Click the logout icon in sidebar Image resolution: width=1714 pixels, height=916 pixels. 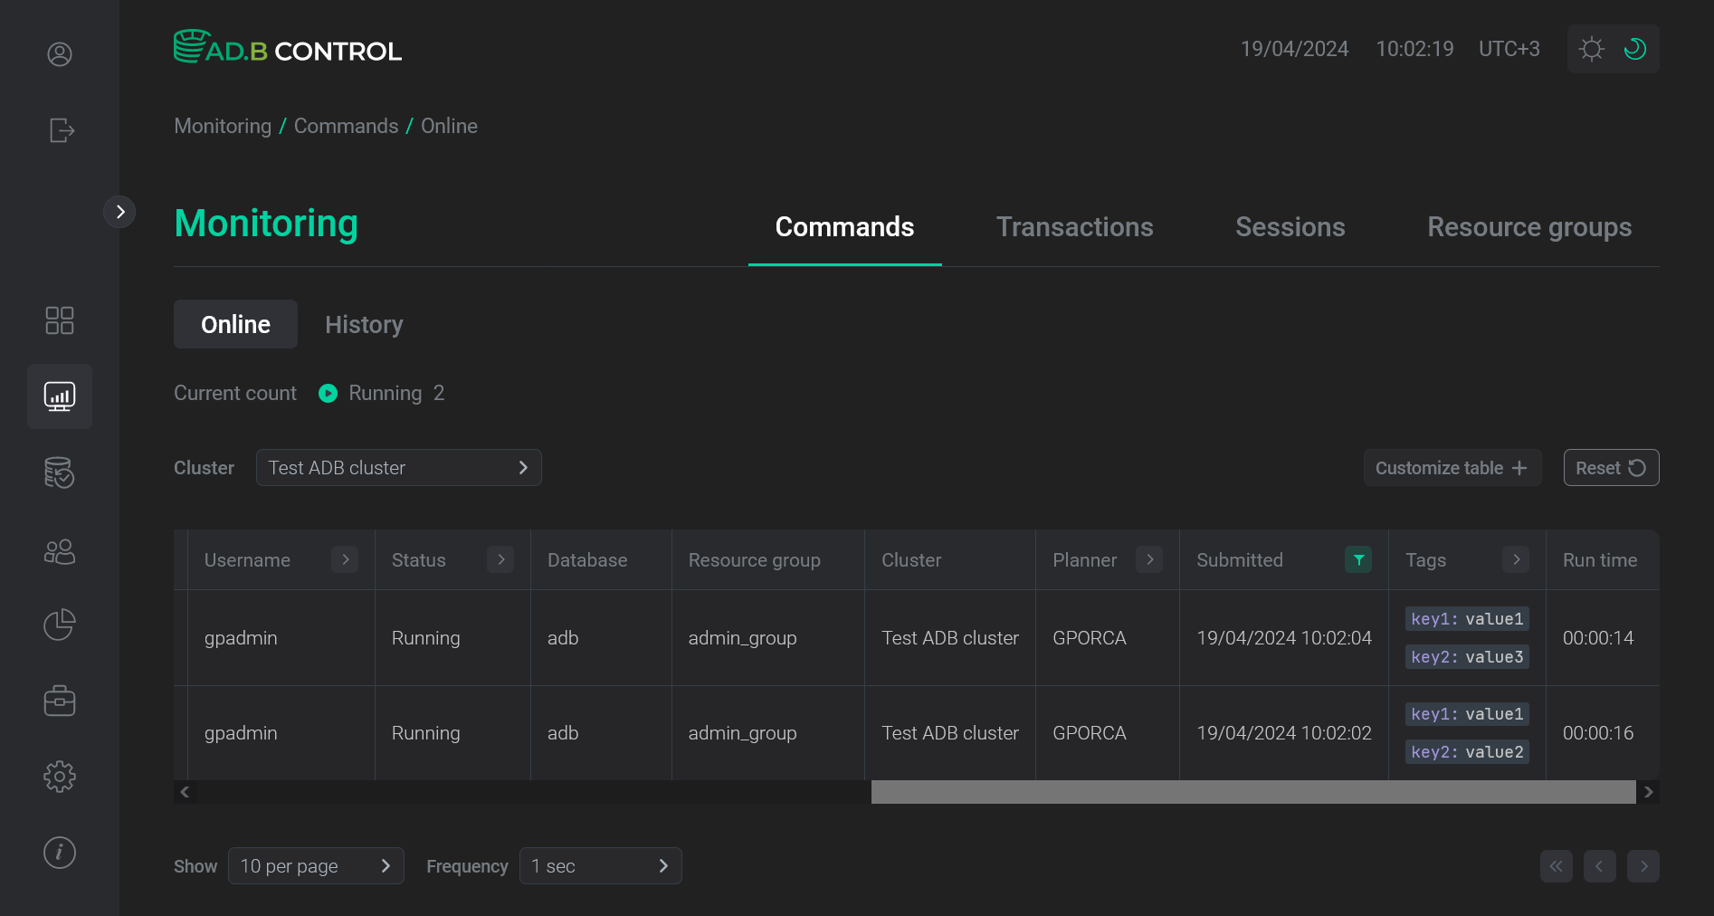(60, 130)
